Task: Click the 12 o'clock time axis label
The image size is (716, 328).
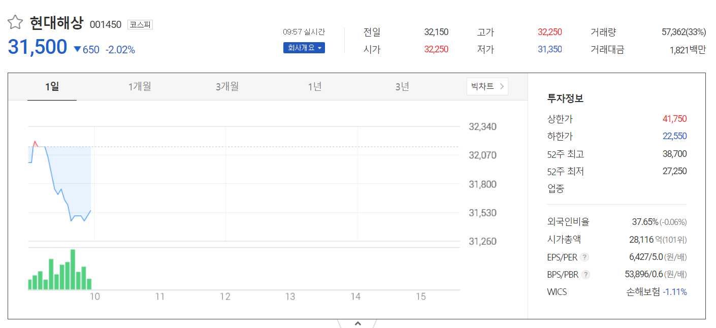Action: (225, 297)
